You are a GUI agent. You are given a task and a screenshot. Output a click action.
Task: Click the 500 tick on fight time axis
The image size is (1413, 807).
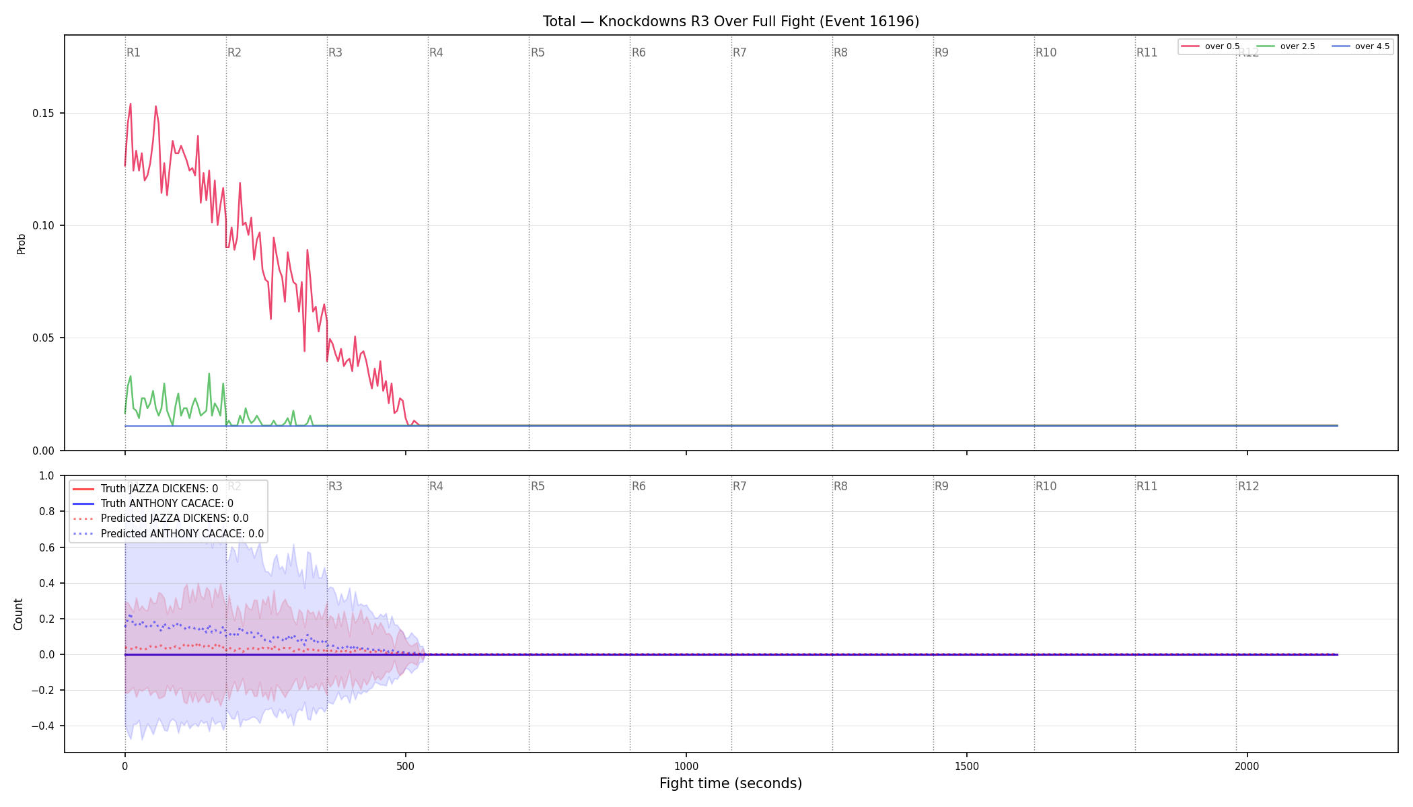click(x=406, y=766)
